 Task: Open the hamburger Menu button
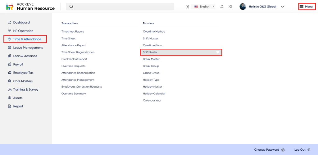tap(307, 7)
